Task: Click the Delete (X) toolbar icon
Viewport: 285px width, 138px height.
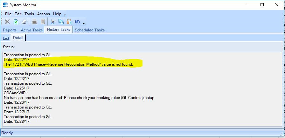Action: (x=7, y=22)
